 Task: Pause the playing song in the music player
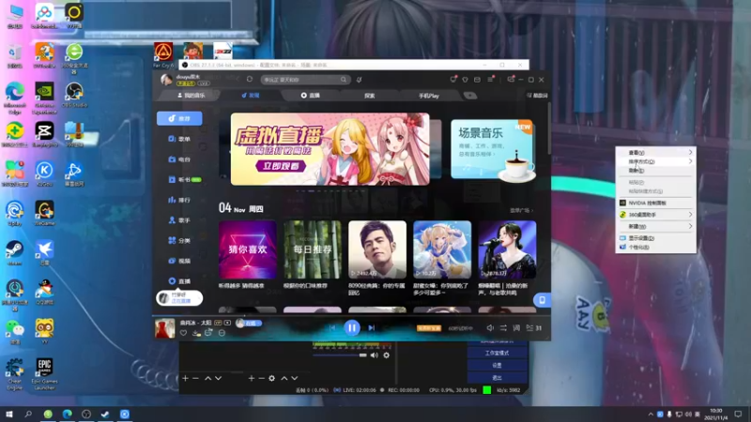click(x=351, y=327)
